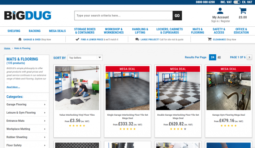Open Value Interlocking Vinyl Floor Tiles image

pos(77,88)
